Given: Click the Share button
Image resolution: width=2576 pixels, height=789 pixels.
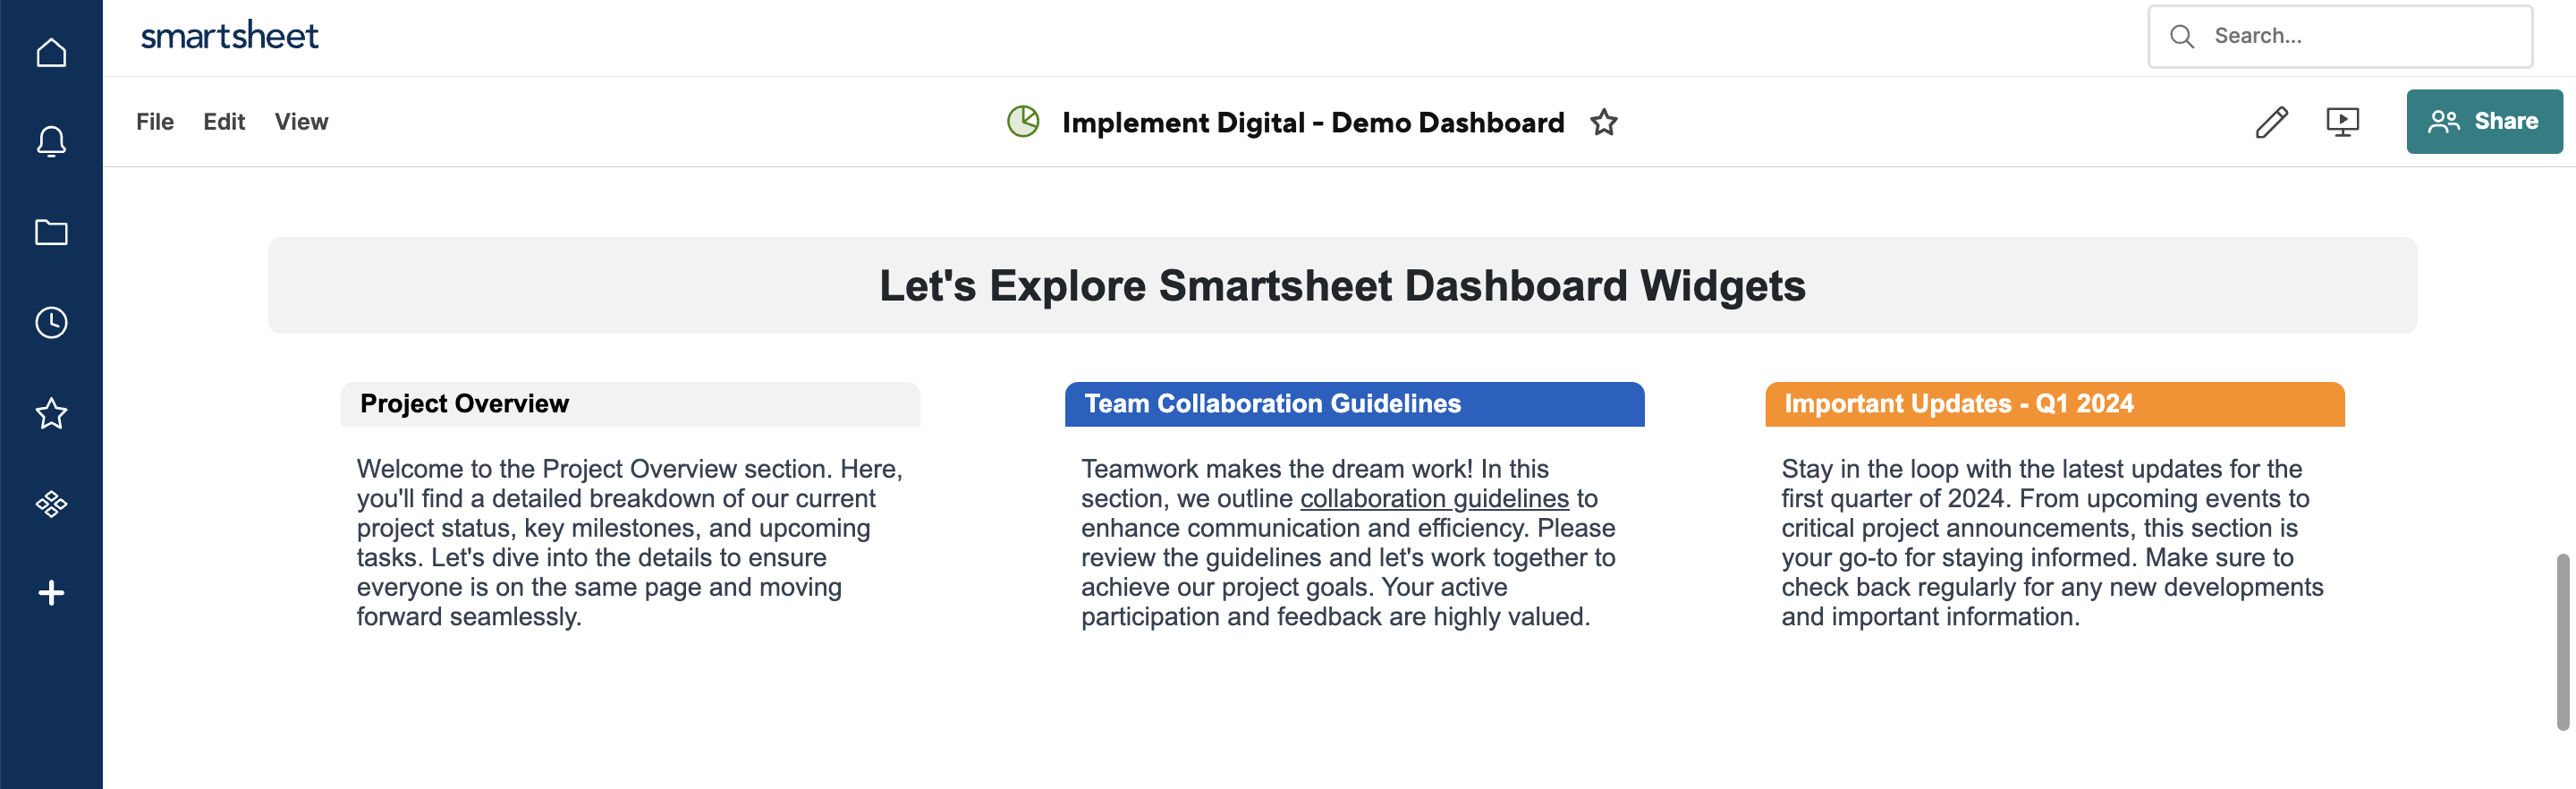Looking at the screenshot, I should pos(2484,121).
